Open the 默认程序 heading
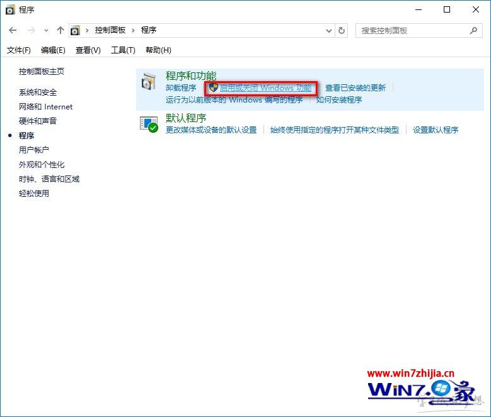491x417 pixels. pyautogui.click(x=186, y=118)
